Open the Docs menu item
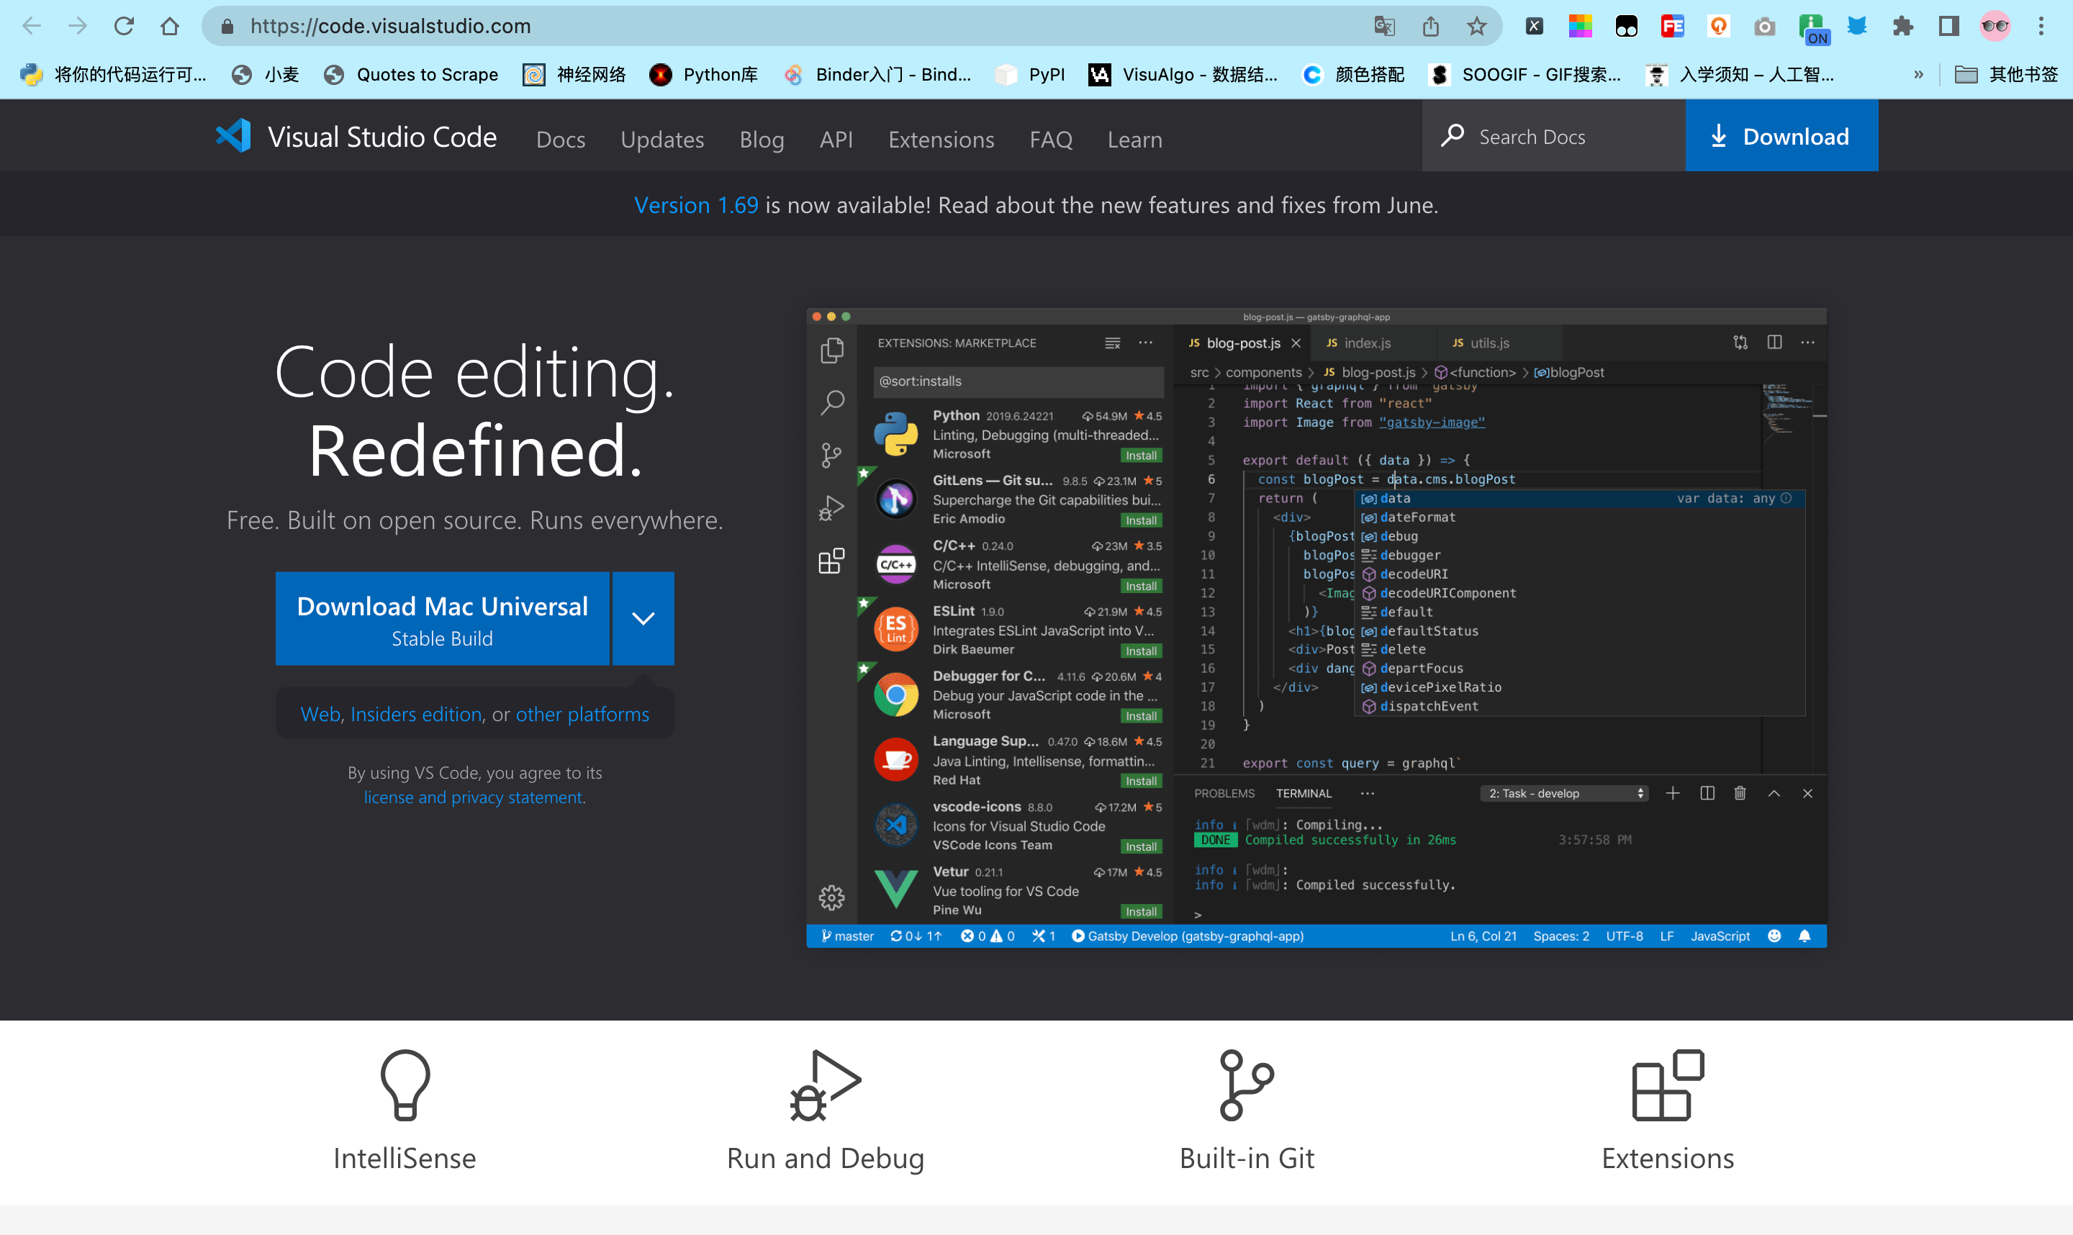Image resolution: width=2073 pixels, height=1235 pixels. coord(561,139)
